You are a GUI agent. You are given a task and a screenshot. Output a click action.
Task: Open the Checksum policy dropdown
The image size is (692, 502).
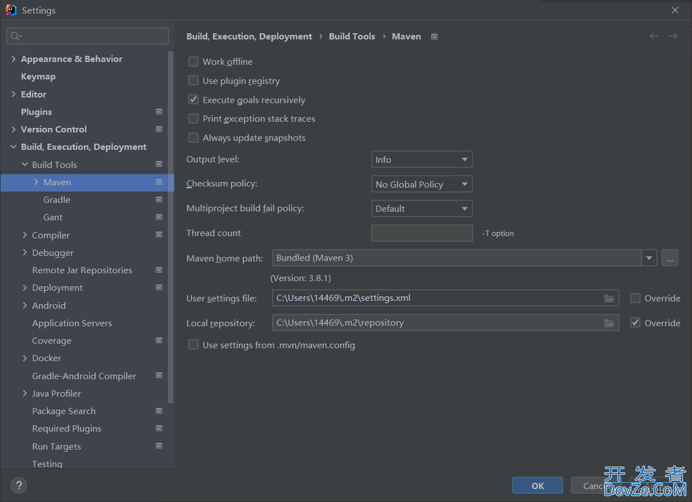coord(422,184)
